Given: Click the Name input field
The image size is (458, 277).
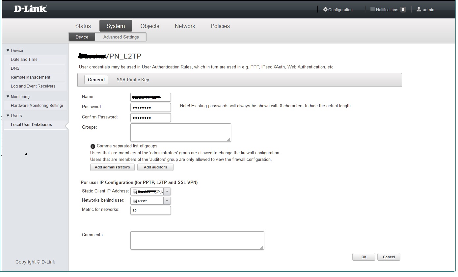Looking at the screenshot, I should point(150,97).
